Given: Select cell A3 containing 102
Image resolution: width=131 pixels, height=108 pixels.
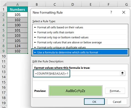Looking at the screenshot, I should point(17,20).
